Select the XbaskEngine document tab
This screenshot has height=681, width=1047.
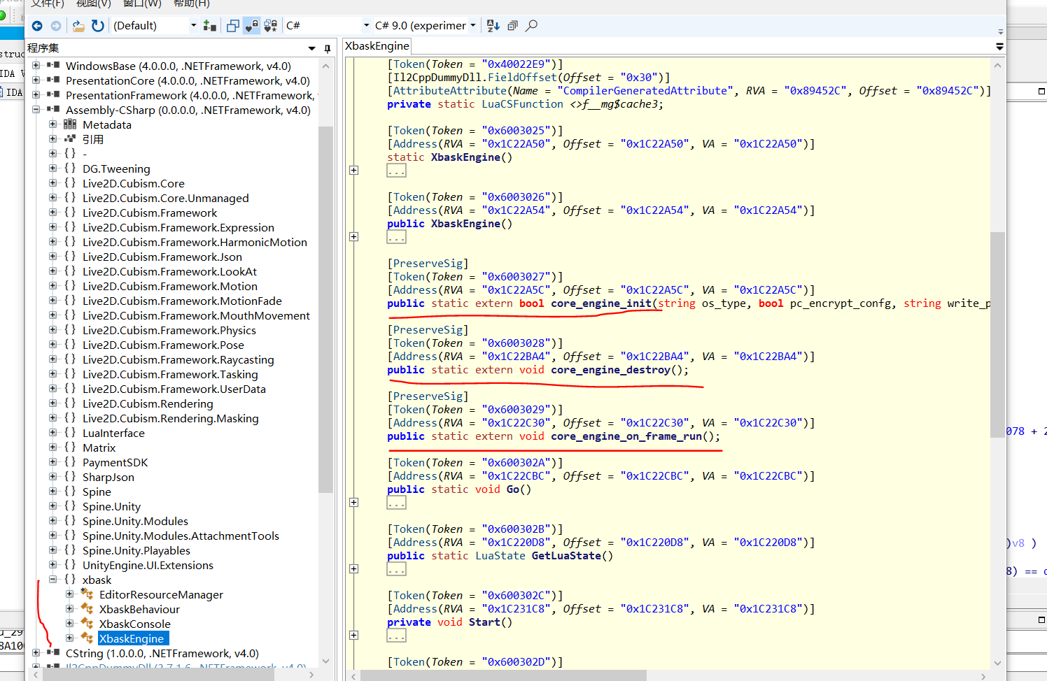click(377, 46)
